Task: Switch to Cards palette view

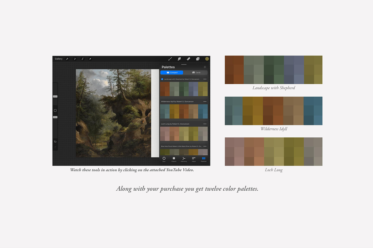Action: [x=196, y=73]
